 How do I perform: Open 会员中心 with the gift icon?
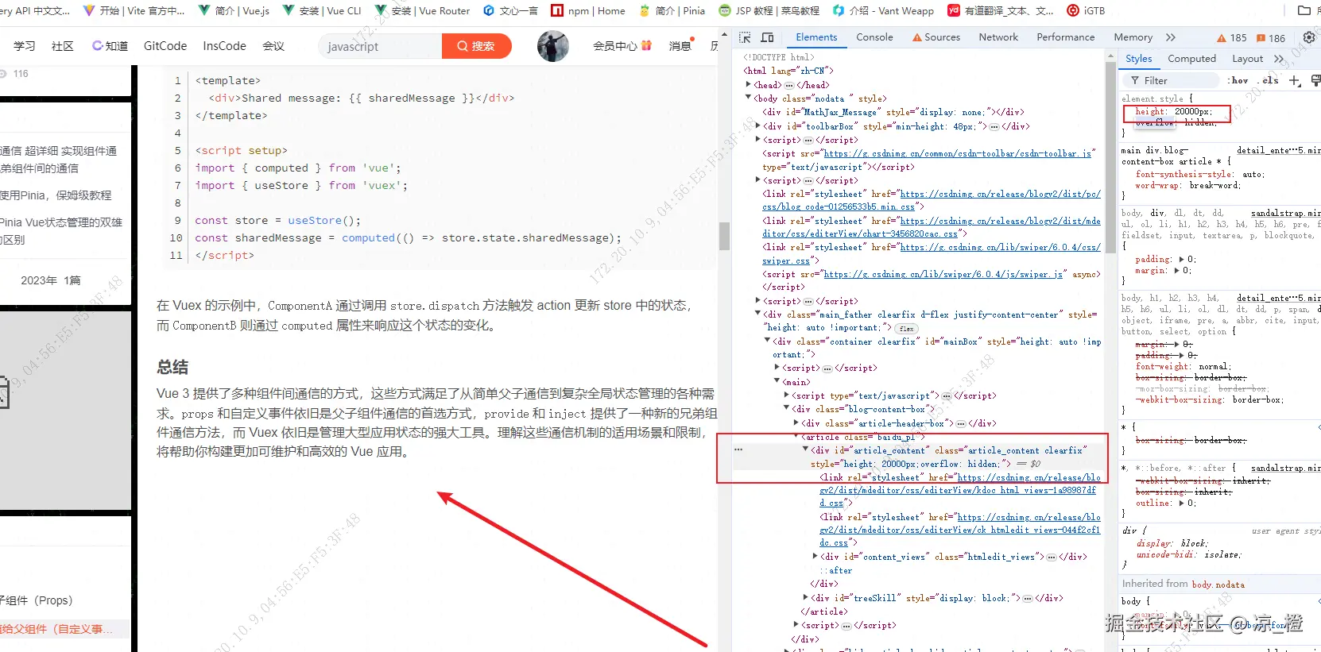(622, 46)
